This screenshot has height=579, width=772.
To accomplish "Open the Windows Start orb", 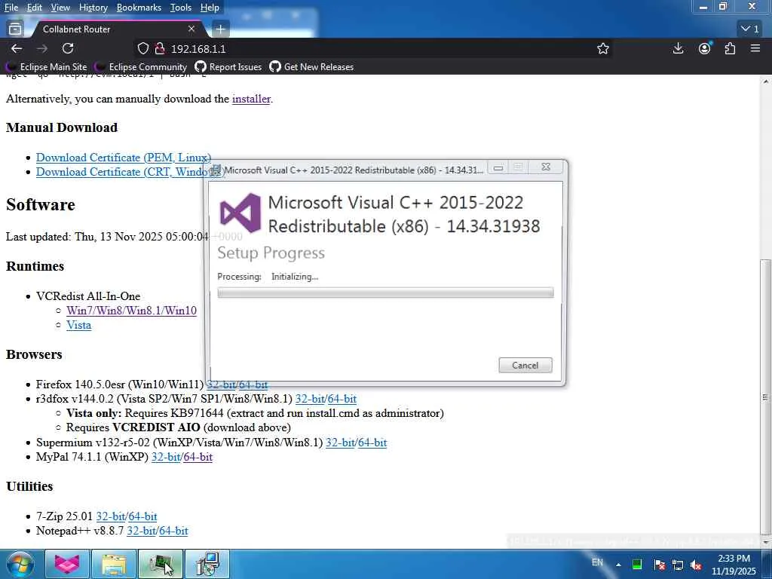I will [19, 564].
